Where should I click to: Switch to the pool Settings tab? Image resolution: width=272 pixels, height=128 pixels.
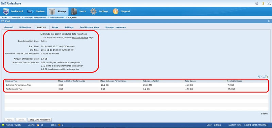[x=69, y=27]
